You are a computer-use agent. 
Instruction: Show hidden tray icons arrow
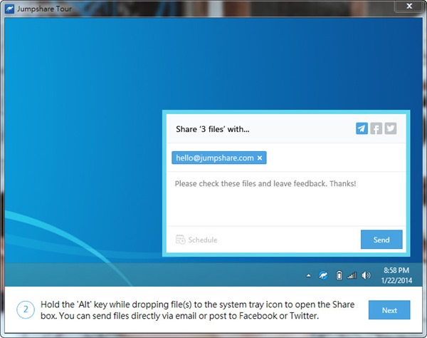(x=309, y=275)
